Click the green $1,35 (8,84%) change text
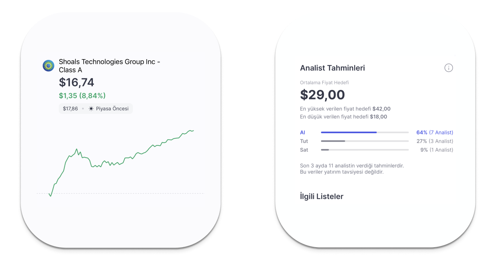The height and width of the screenshot is (259, 496). coord(82,96)
